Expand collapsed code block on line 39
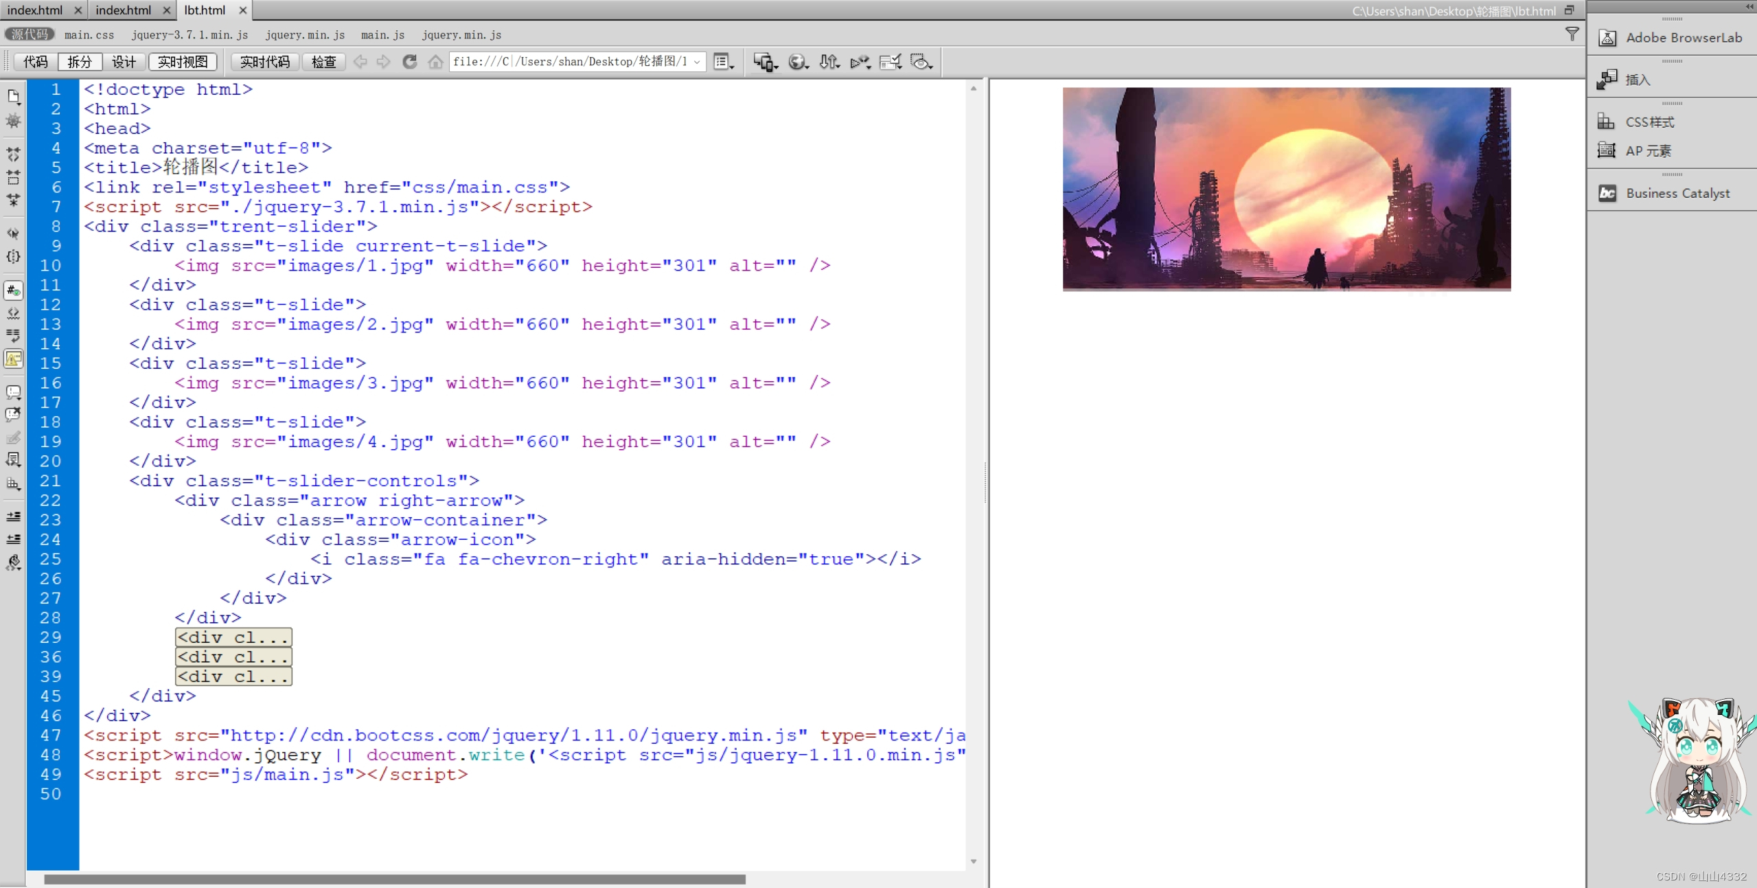Viewport: 1757px width, 888px height. click(x=233, y=676)
